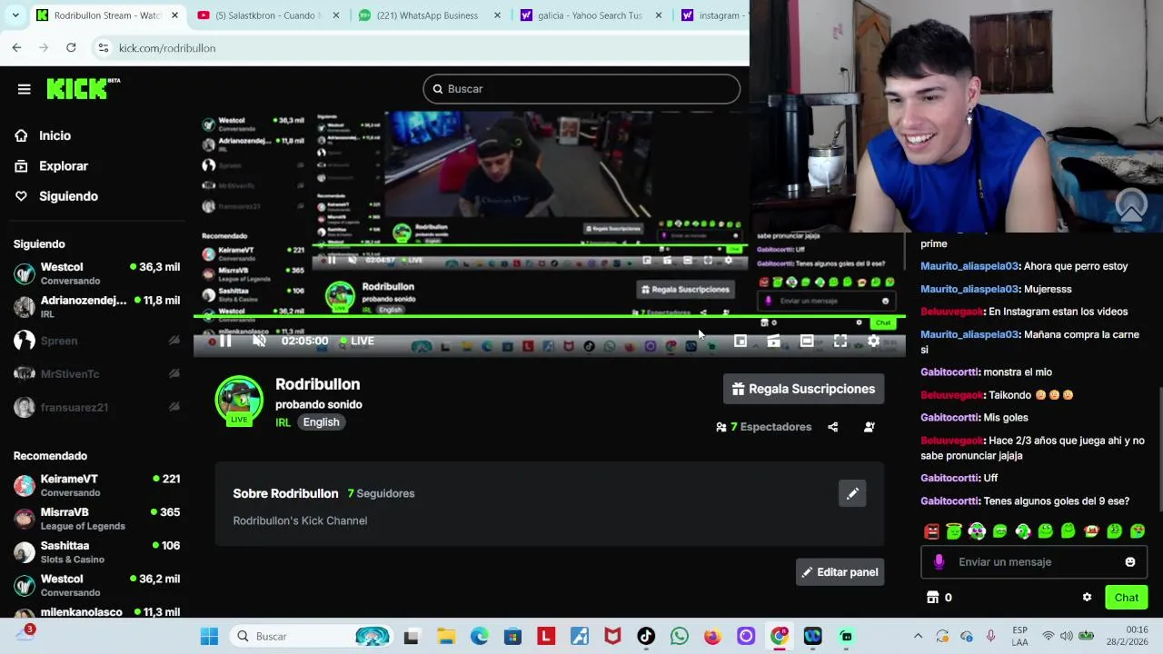Viewport: 1163px width, 654px height.
Task: Select the IRL category link
Action: (283, 422)
